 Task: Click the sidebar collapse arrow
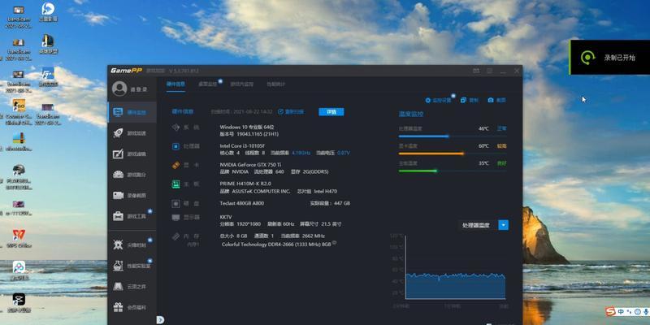pyautogui.click(x=160, y=320)
